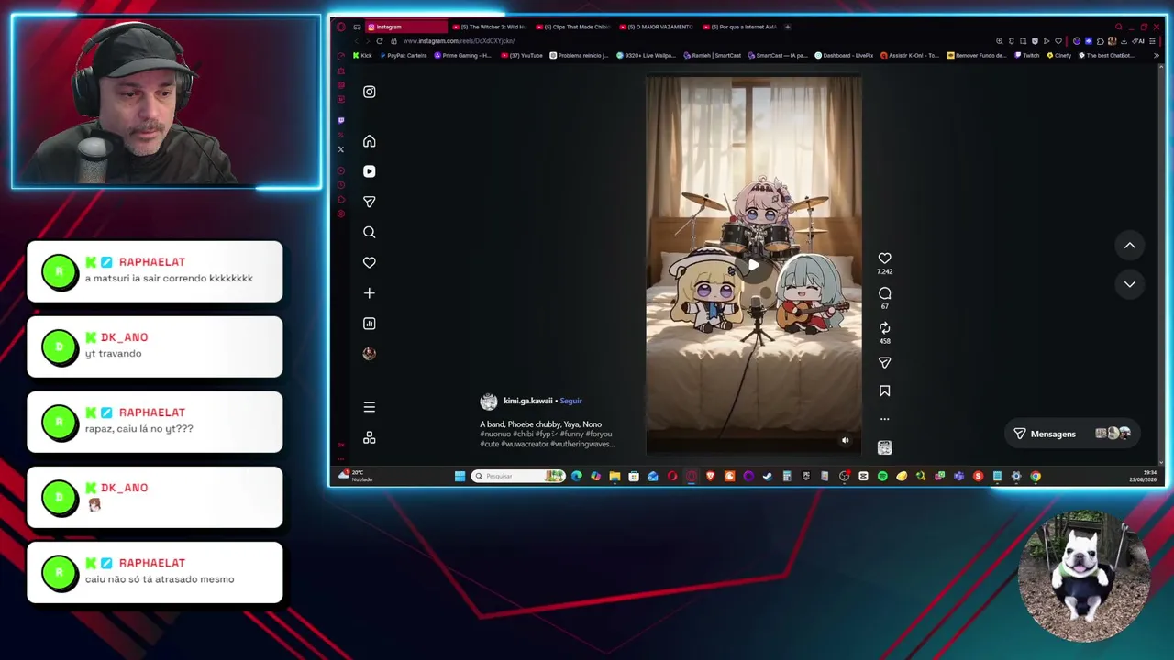This screenshot has width=1174, height=660.
Task: Open the hamburger More menu in sidebar
Action: click(x=369, y=407)
